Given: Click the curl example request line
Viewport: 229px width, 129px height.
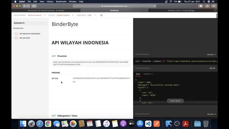Looking at the screenshot, I should pyautogui.click(x=176, y=61).
